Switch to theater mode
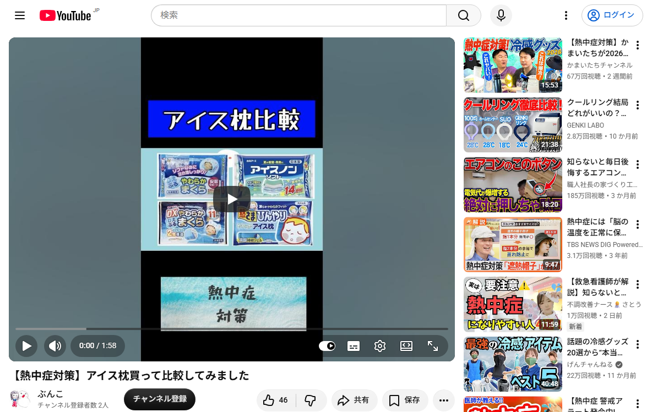This screenshot has width=652, height=412. (x=406, y=346)
